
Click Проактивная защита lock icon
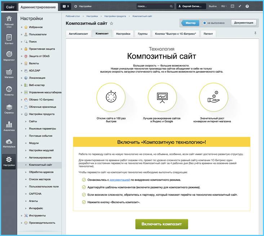(26, 49)
